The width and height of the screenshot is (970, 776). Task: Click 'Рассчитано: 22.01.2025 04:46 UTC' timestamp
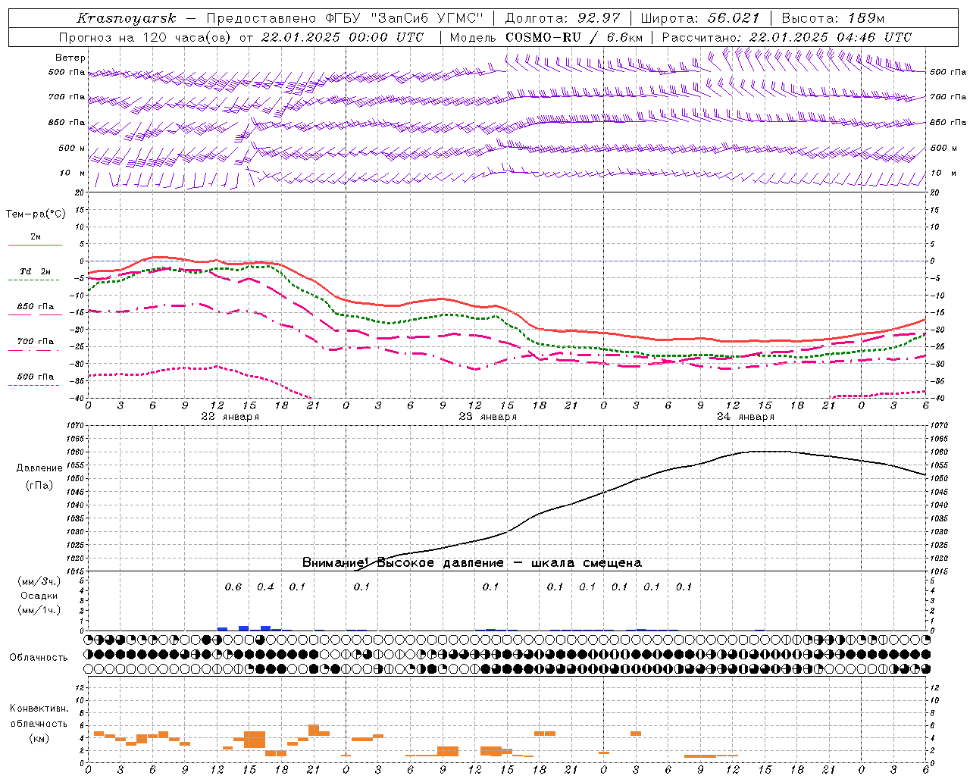[787, 37]
